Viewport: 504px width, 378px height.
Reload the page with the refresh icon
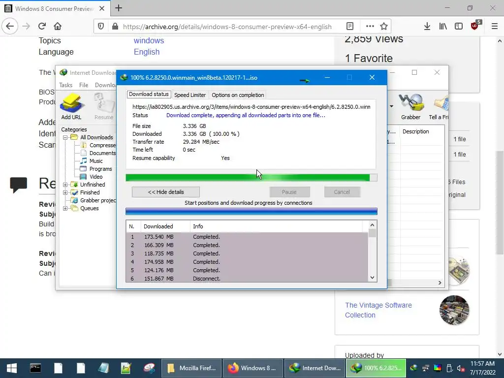(x=42, y=26)
